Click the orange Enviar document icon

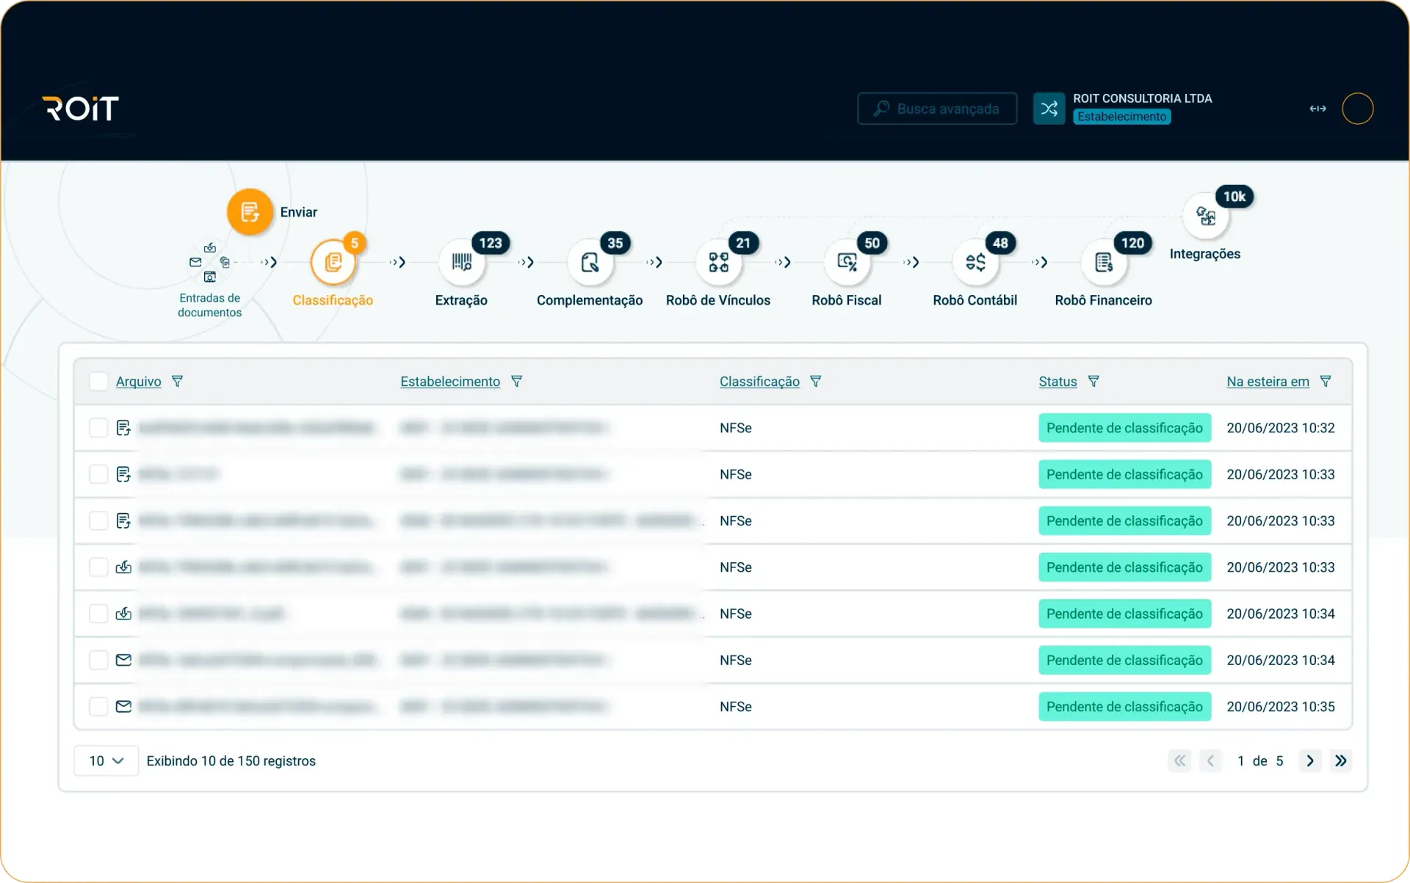tap(250, 212)
